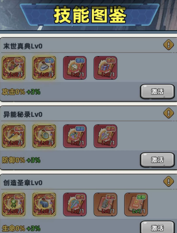The width and height of the screenshot is (177, 233).
Task: Open the round-face 辅助 book in 末世真典
Action: [x=75, y=68]
